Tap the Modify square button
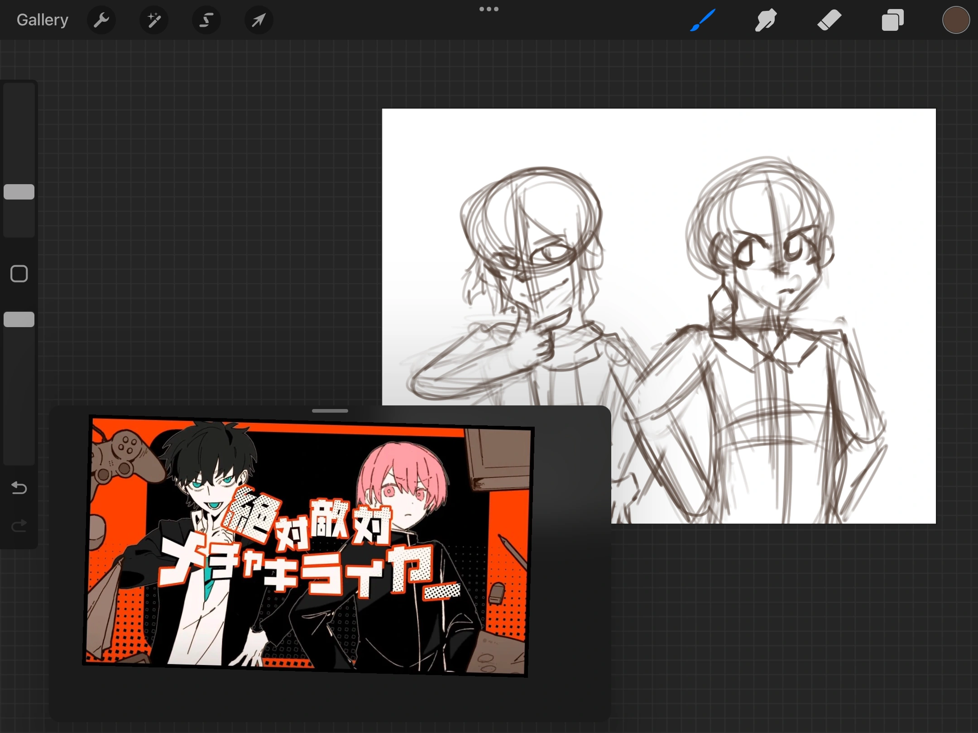 point(19,273)
